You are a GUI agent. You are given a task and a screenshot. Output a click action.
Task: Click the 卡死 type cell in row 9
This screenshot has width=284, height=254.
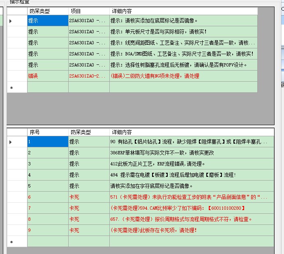[89, 230]
